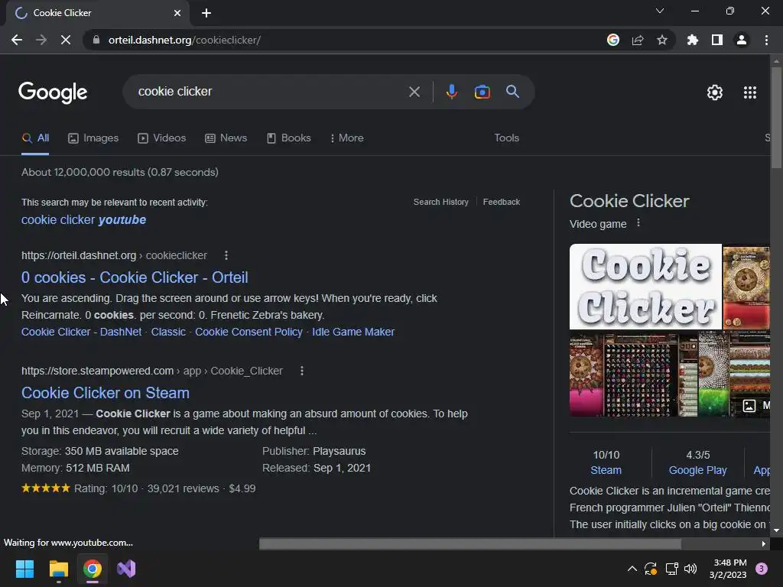Close the Cookie Clicker tab

pyautogui.click(x=177, y=13)
